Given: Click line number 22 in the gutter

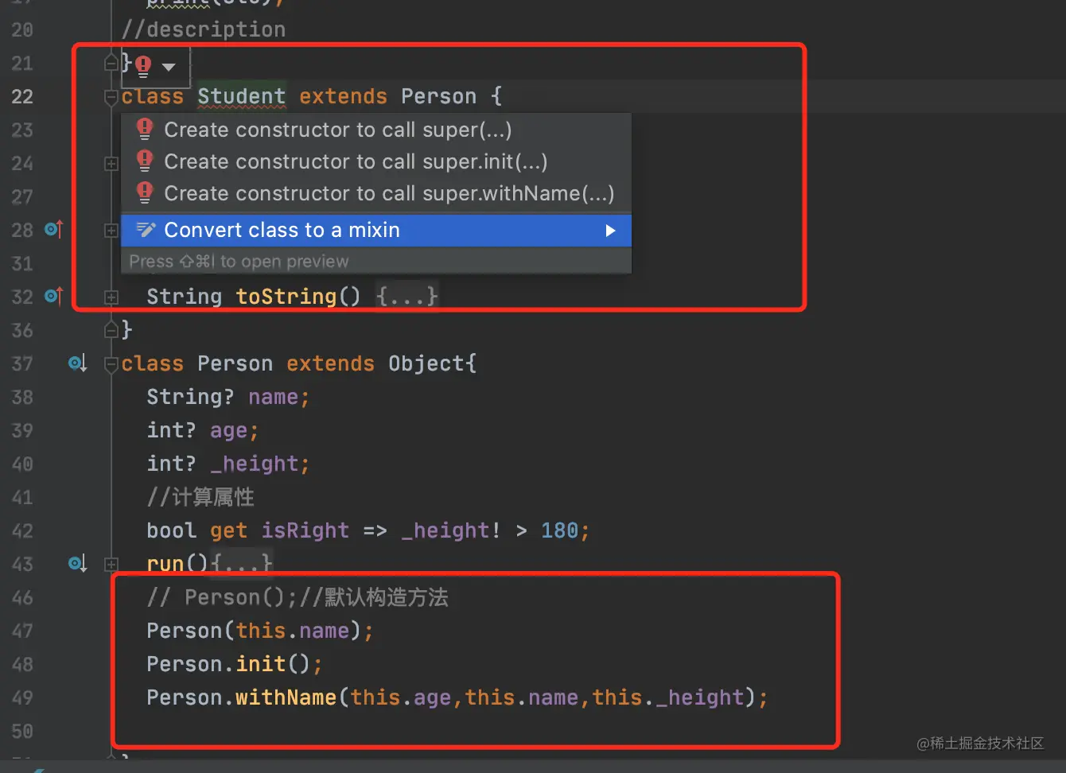Looking at the screenshot, I should (22, 96).
